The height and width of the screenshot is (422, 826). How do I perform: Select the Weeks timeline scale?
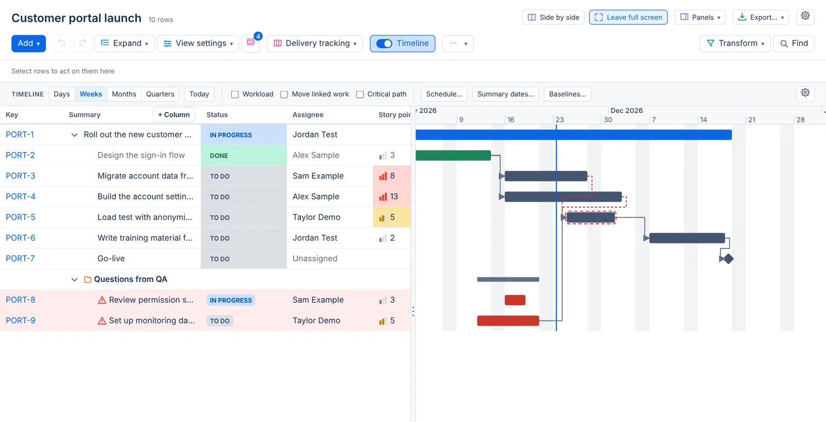tap(91, 94)
